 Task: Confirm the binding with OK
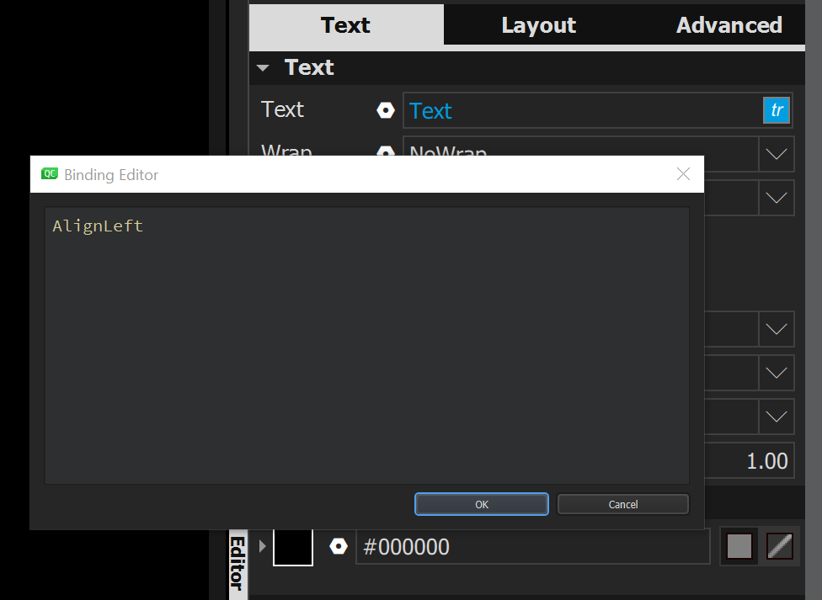481,504
